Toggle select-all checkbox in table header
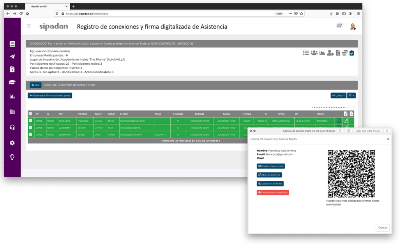Screen dimensions: 399x244 click(x=30, y=114)
